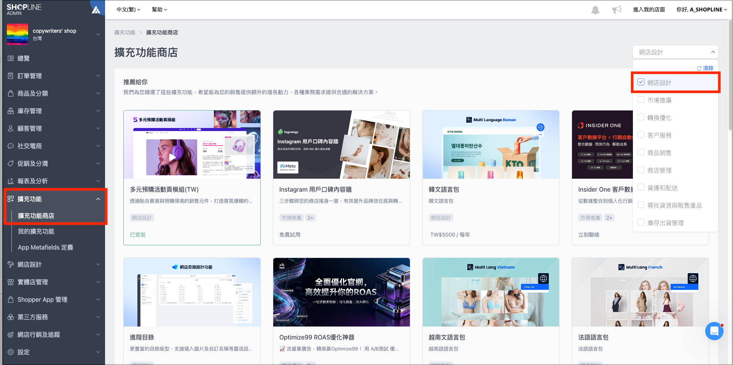Click the Optimize99 ROAS card thumbnail
Screen dimensions: 733x365
(x=341, y=292)
